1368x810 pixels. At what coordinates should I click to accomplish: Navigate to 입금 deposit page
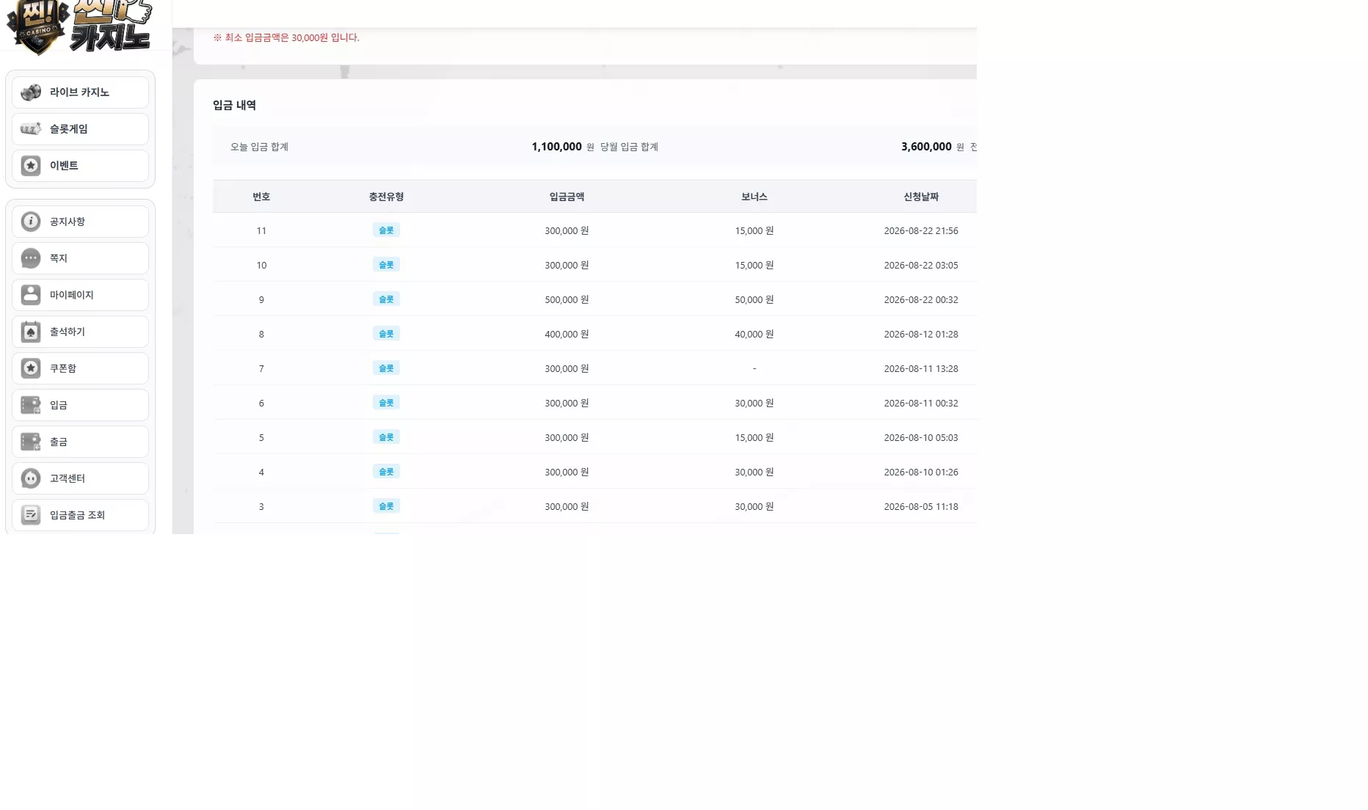click(80, 405)
